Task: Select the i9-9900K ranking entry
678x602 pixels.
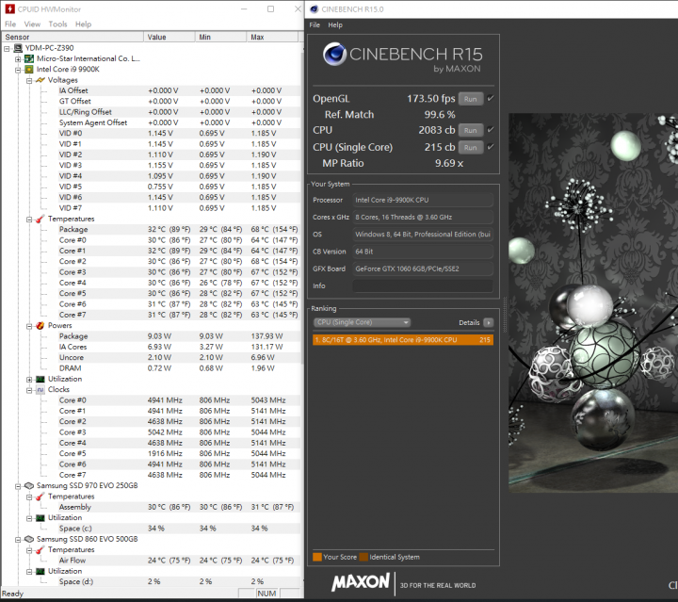Action: click(x=403, y=340)
